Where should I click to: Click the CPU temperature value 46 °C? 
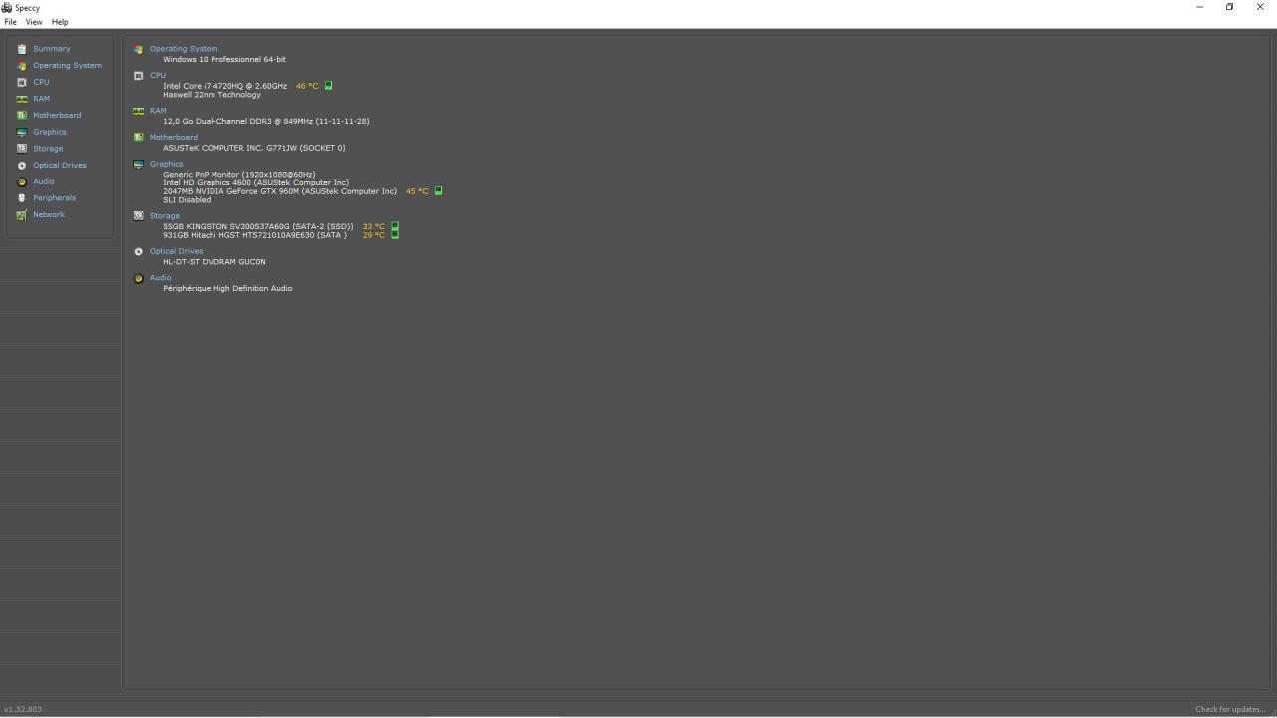pyautogui.click(x=307, y=86)
